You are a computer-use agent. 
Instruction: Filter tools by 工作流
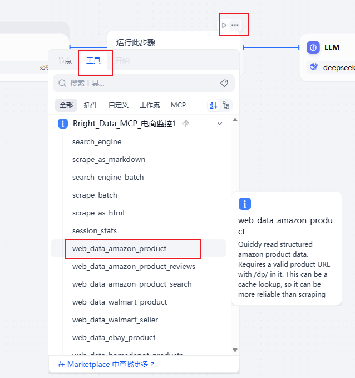[150, 105]
